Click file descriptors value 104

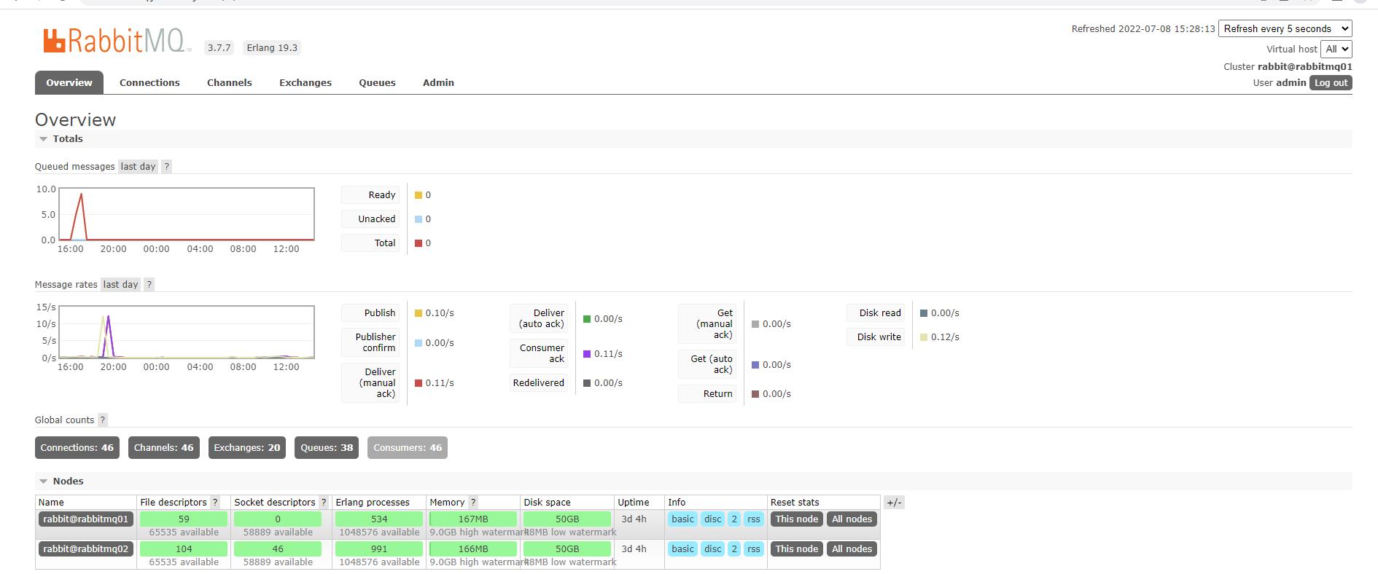pos(184,549)
